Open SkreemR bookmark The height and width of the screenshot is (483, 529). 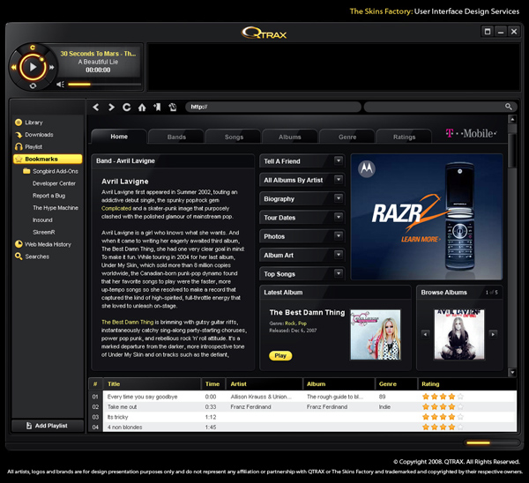(x=44, y=232)
